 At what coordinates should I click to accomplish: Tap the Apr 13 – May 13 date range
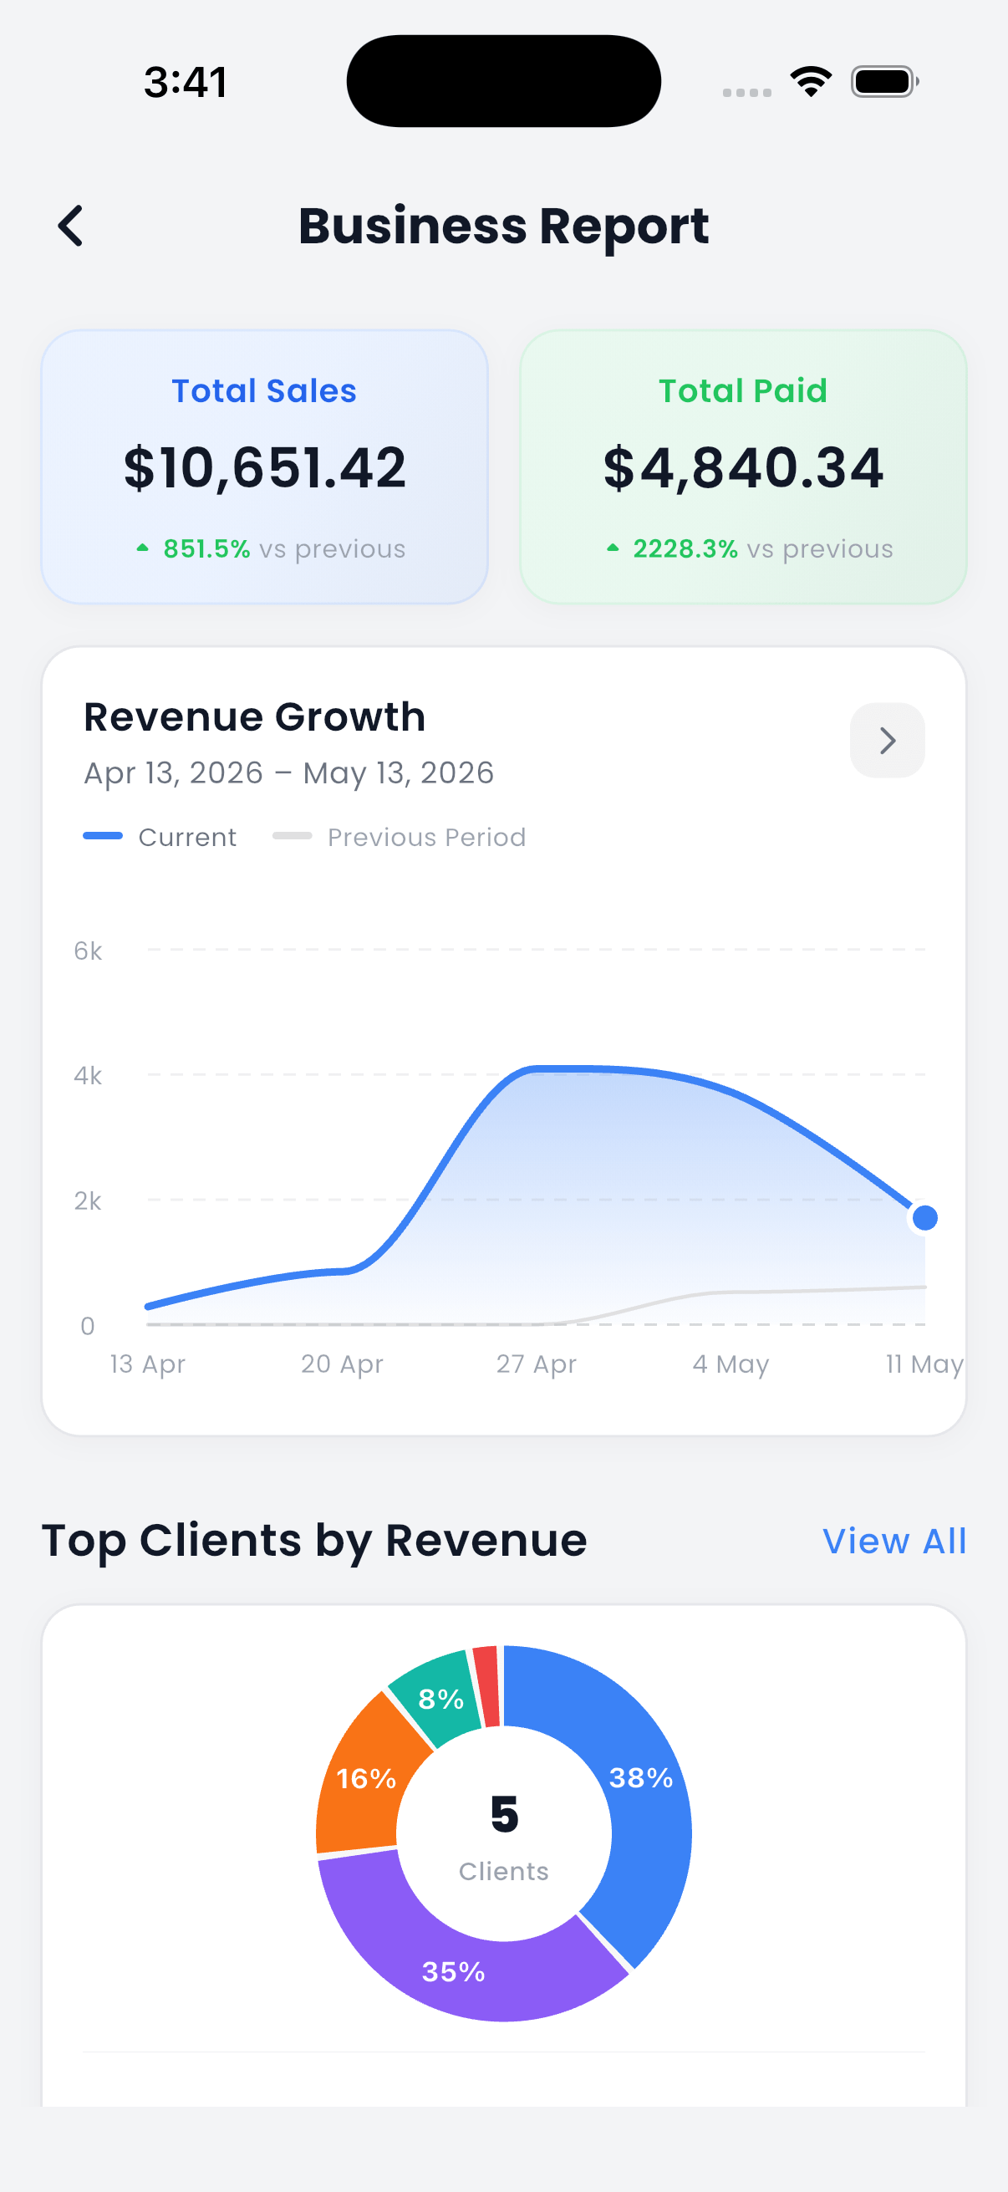[x=288, y=772]
